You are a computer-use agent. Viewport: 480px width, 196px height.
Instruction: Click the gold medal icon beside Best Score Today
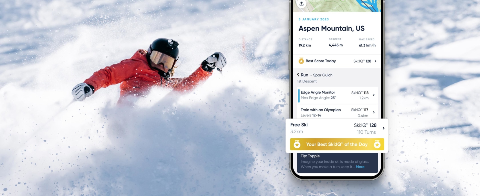[301, 61]
